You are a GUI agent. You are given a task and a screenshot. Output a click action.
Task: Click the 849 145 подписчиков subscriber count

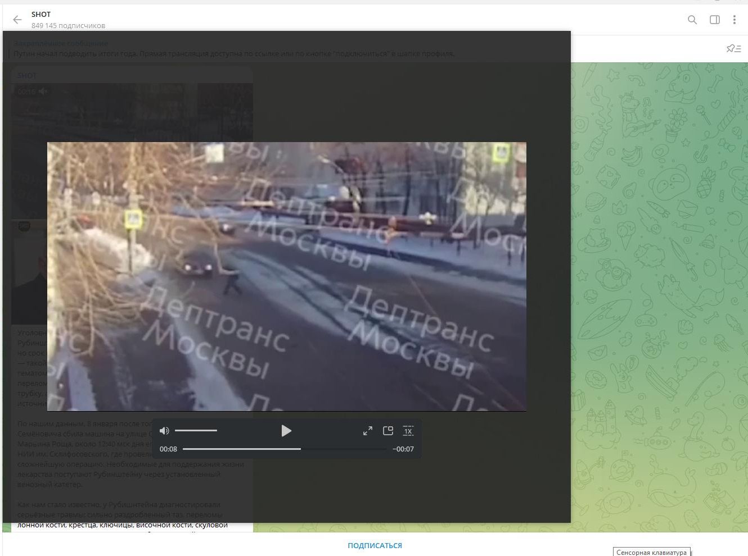point(68,25)
